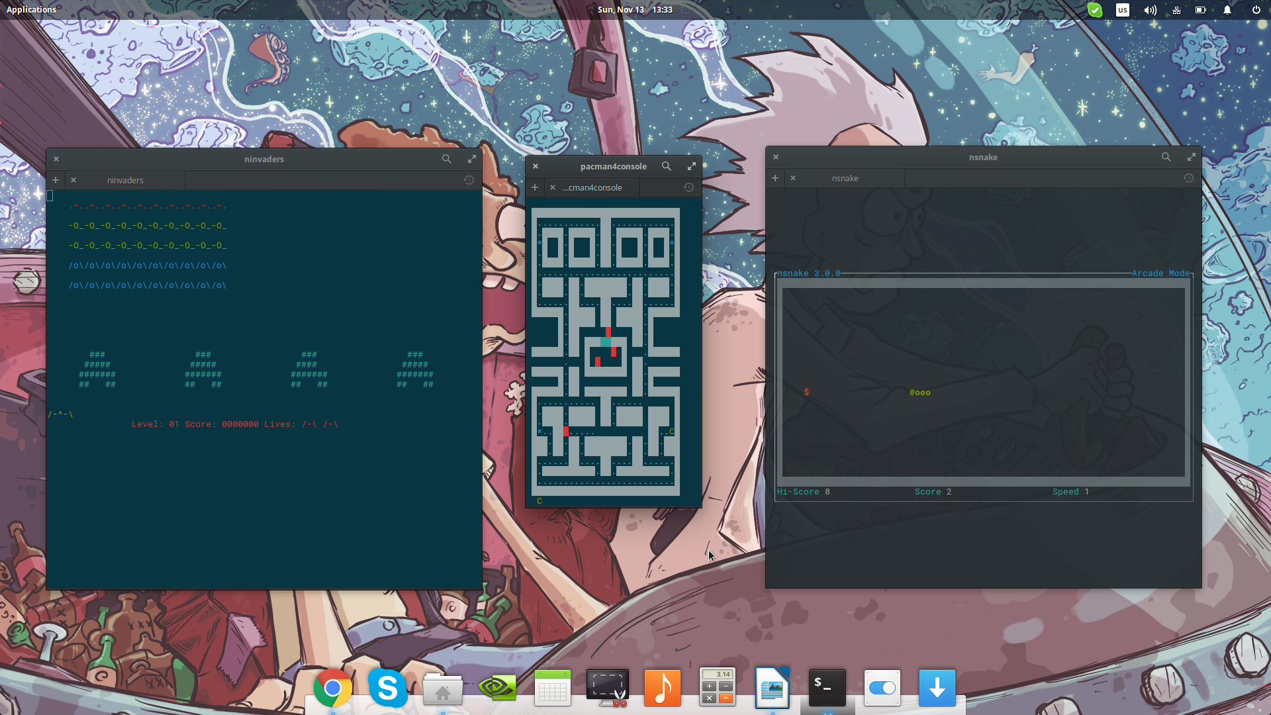The height and width of the screenshot is (715, 1271).
Task: Click the 'Arcade Mode' label in nsnake
Action: [x=1161, y=273]
